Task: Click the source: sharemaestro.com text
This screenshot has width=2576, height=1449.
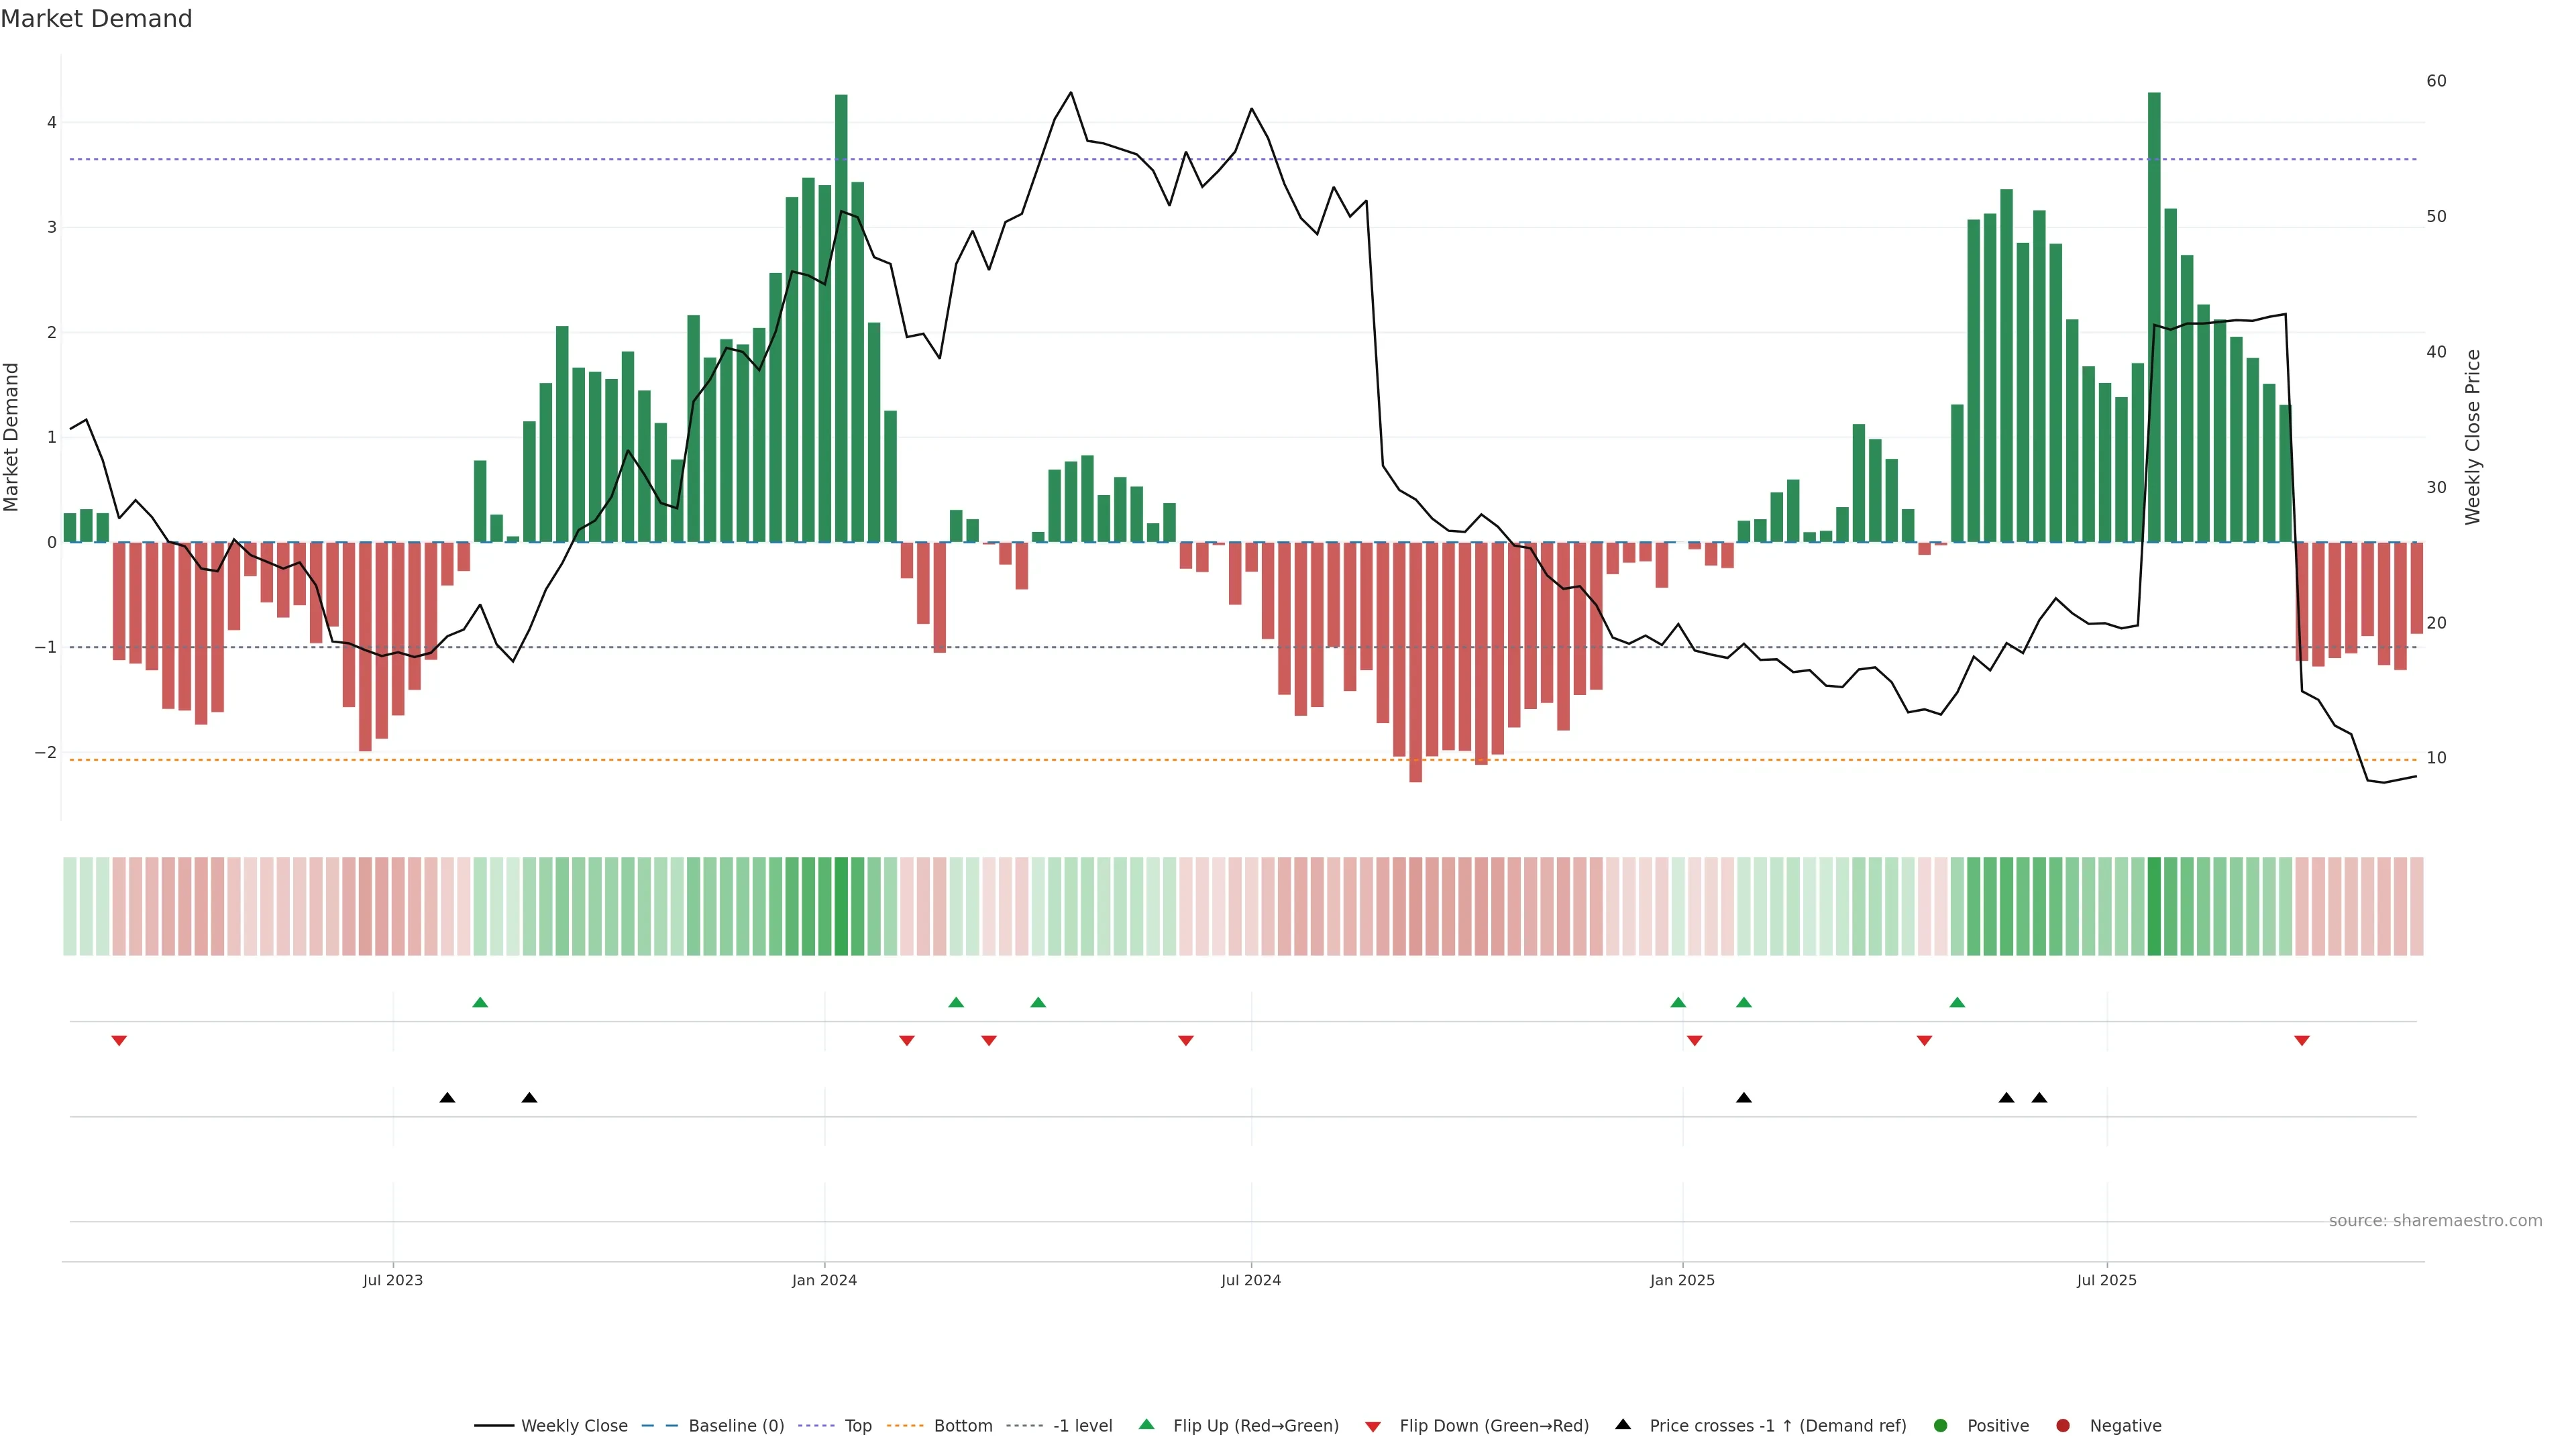Action: coord(2435,1221)
